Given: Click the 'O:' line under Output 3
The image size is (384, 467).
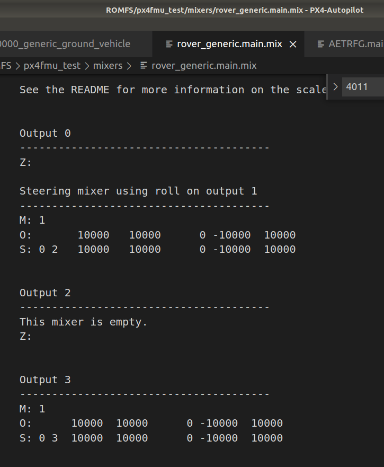Looking at the screenshot, I should [x=151, y=423].
